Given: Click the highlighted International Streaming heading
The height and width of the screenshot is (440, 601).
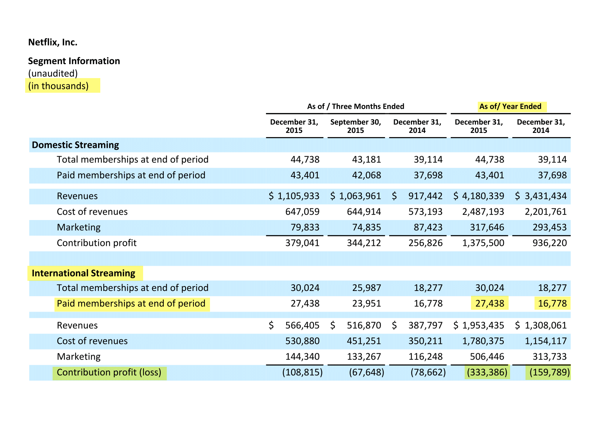Looking at the screenshot, I should pos(83,273).
